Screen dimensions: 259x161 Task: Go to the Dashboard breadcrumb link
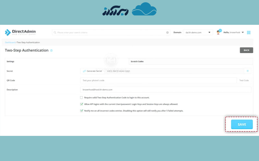click(x=10, y=43)
